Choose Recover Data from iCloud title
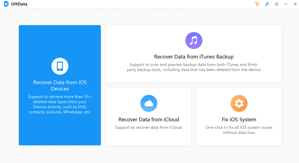The height and width of the screenshot is (163, 299). [x=149, y=120]
